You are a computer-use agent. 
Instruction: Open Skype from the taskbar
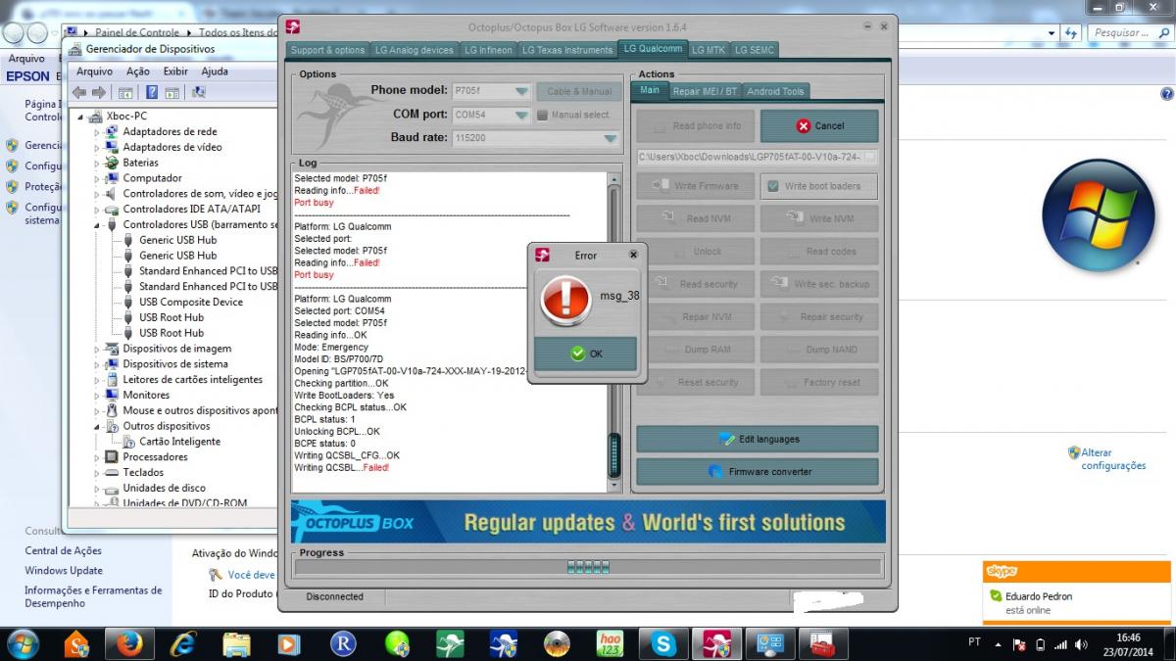pos(663,642)
